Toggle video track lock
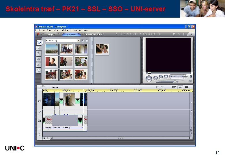Viewport: 225px width, 156px height. (x=191, y=103)
